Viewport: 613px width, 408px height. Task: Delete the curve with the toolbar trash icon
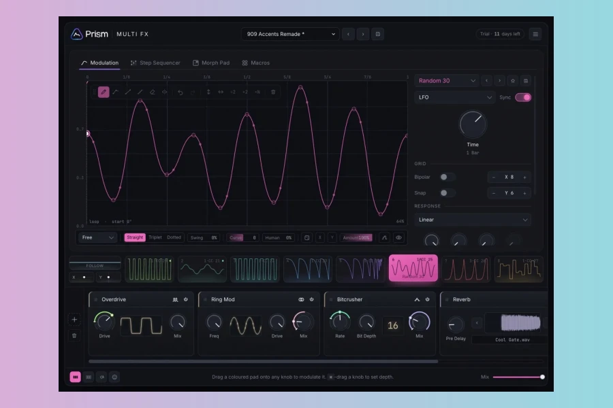[273, 92]
